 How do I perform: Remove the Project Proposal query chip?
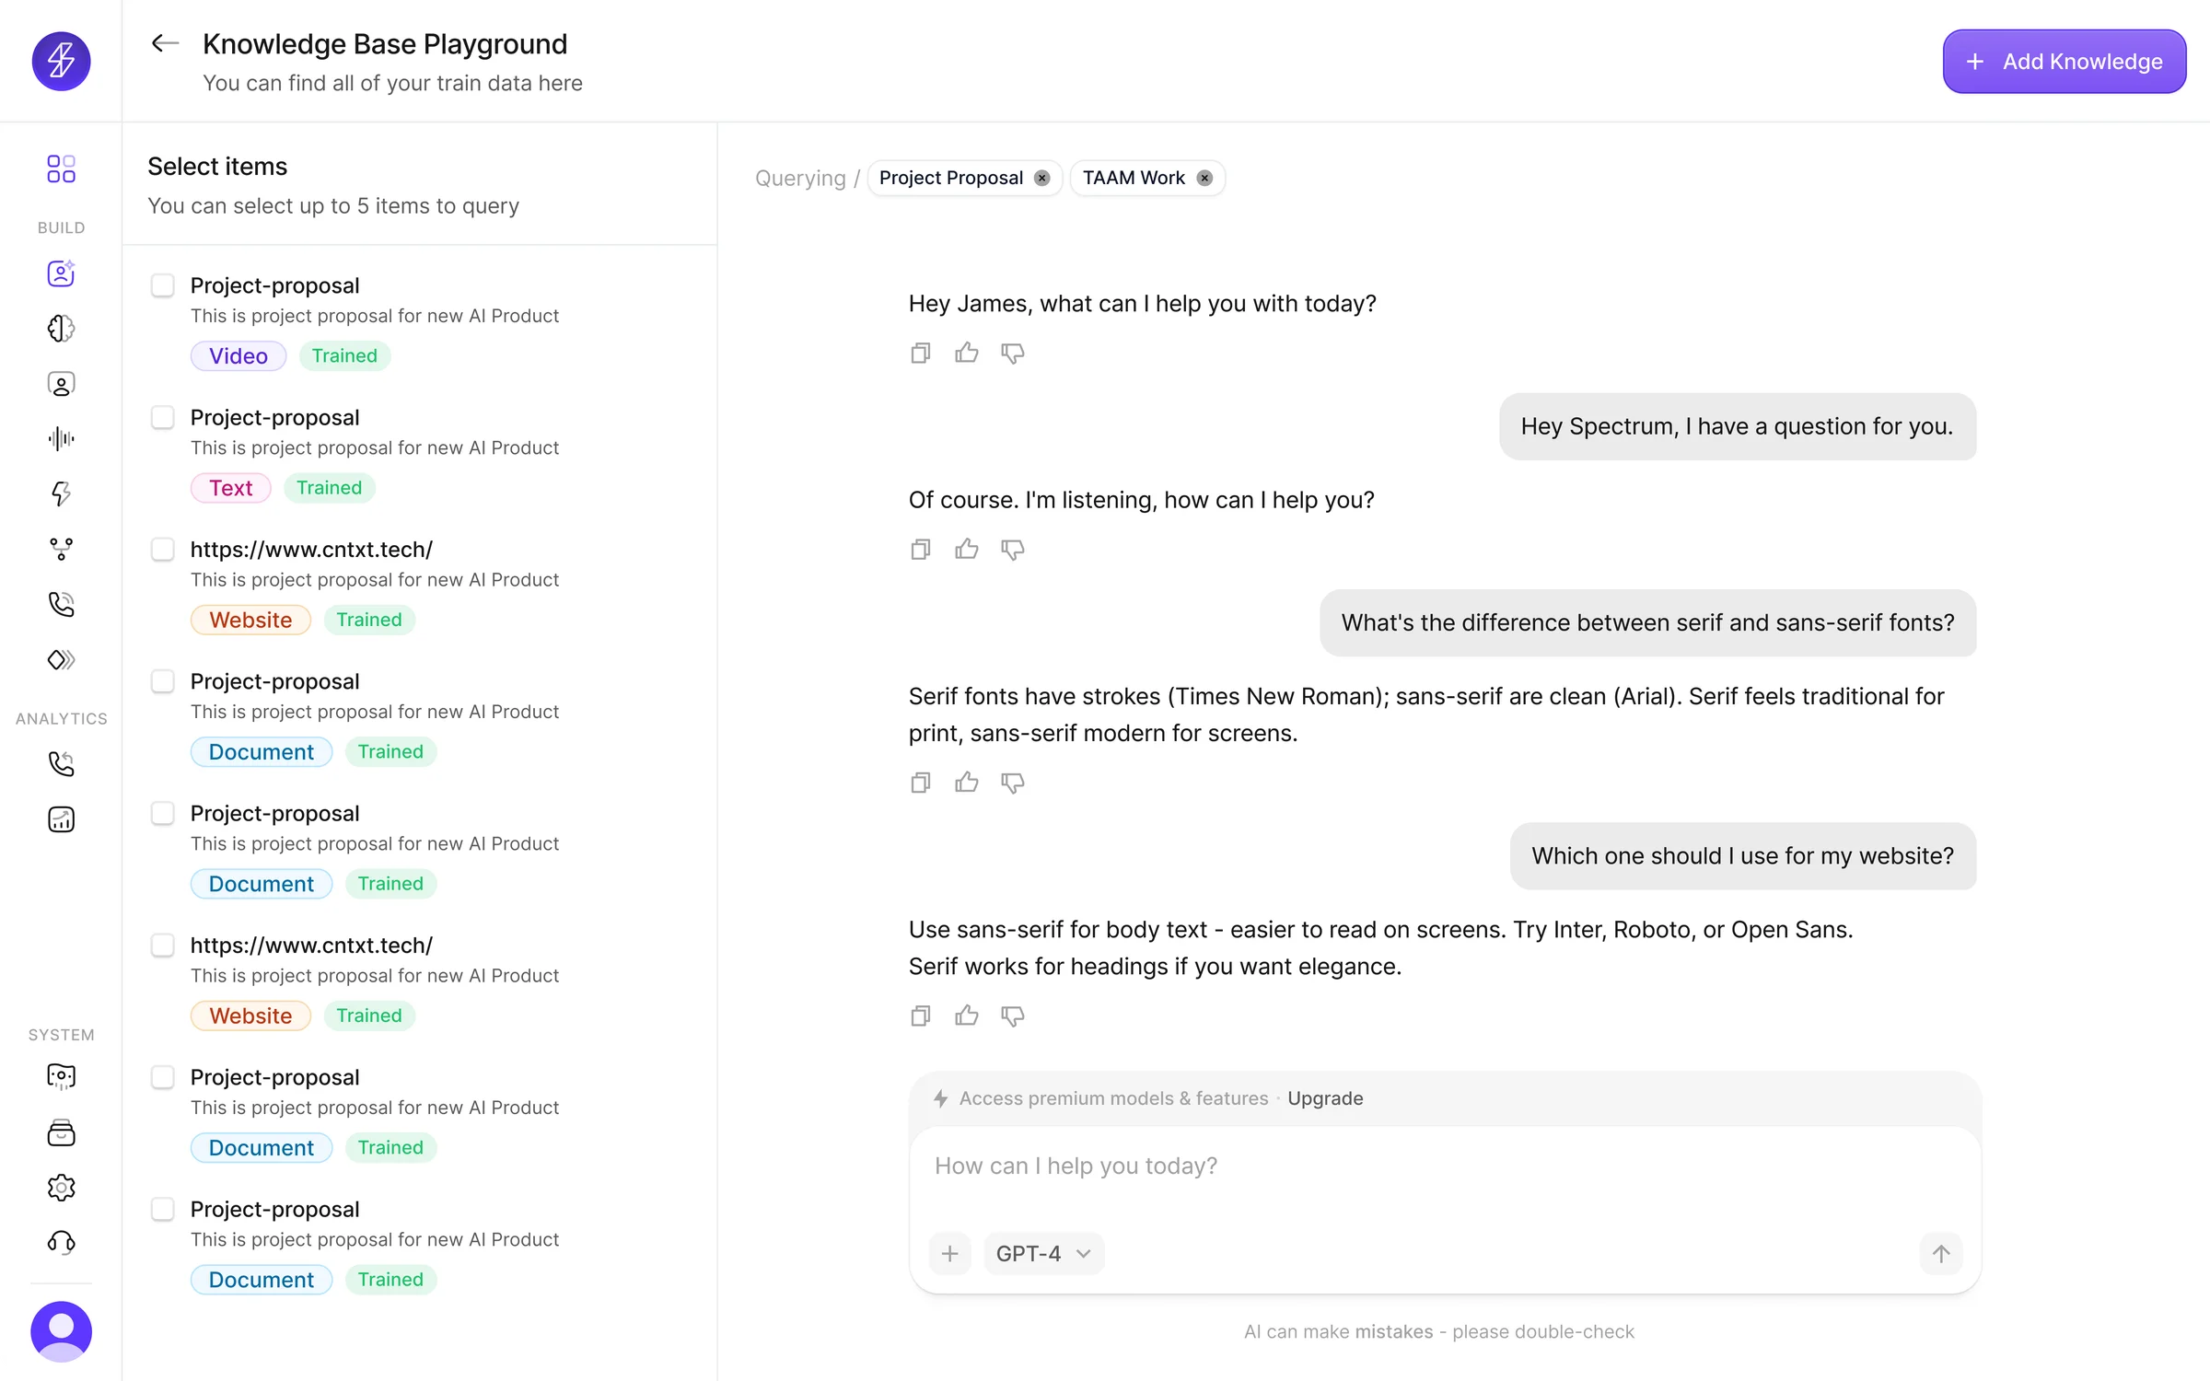click(1041, 178)
